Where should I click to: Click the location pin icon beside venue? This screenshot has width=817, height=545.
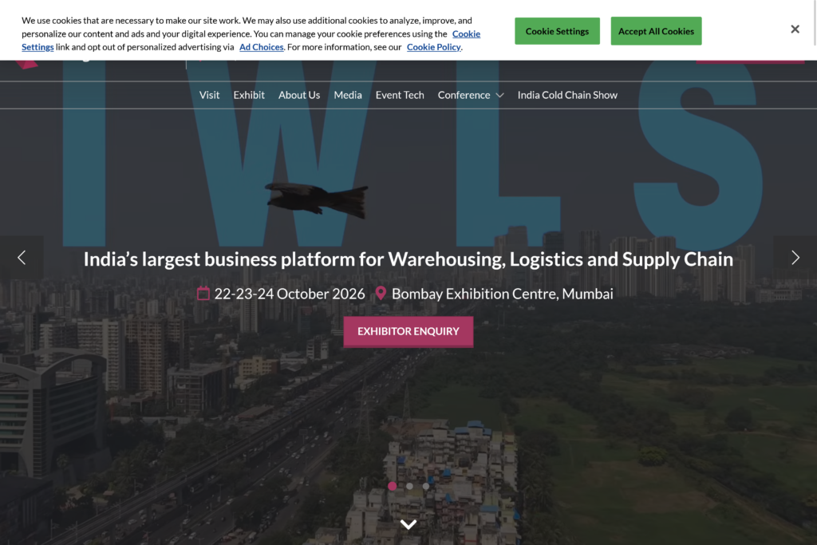pyautogui.click(x=381, y=294)
